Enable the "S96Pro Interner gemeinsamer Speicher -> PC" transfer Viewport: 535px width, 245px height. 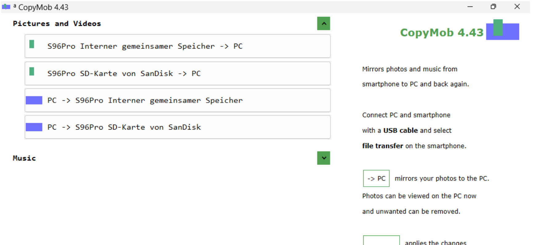tap(177, 46)
